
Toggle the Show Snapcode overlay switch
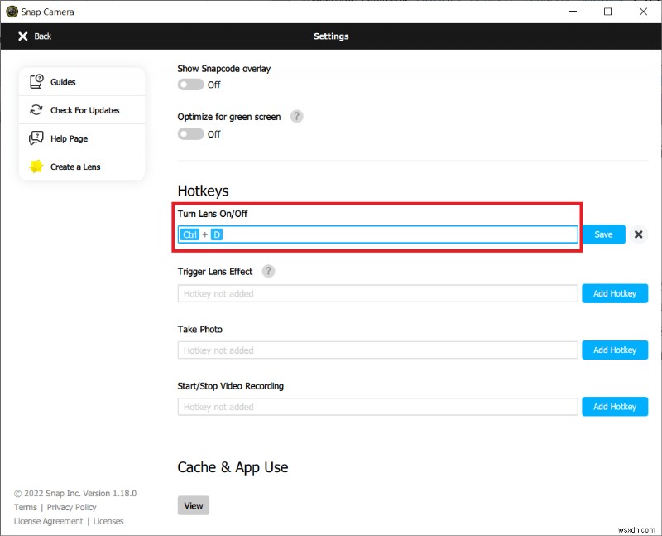tap(191, 85)
